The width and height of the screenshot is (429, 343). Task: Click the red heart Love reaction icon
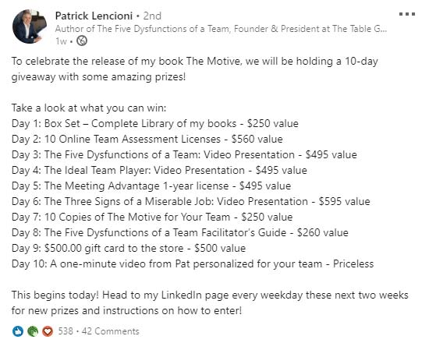click(48, 331)
